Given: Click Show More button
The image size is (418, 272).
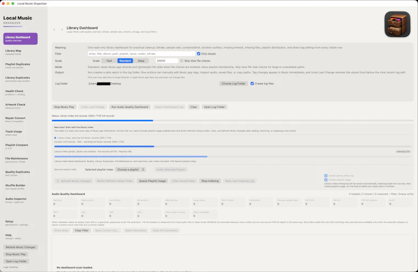Looking at the screenshot, I should (61, 230).
